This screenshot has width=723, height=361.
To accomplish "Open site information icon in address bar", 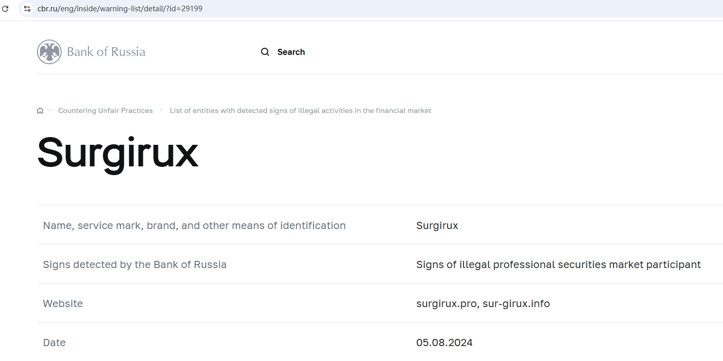I will pos(28,9).
